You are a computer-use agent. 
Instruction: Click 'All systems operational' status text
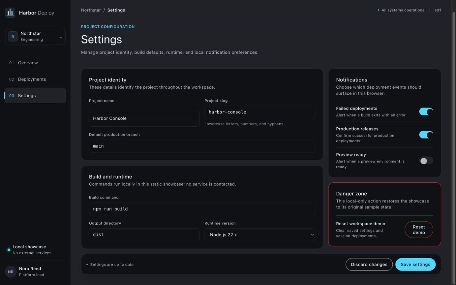pos(404,10)
